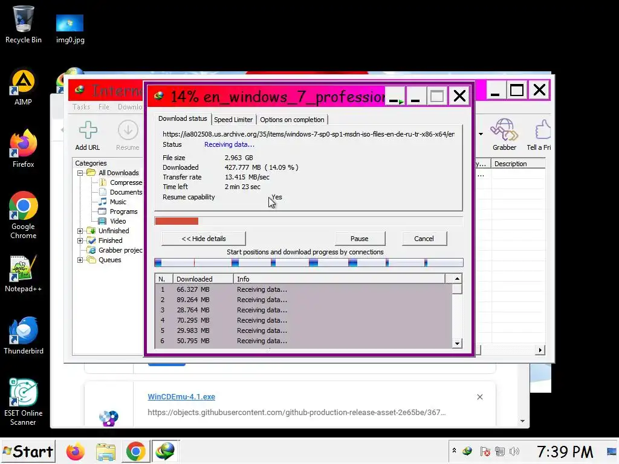Open the Thunderbird desktop shortcut

pyautogui.click(x=24, y=336)
